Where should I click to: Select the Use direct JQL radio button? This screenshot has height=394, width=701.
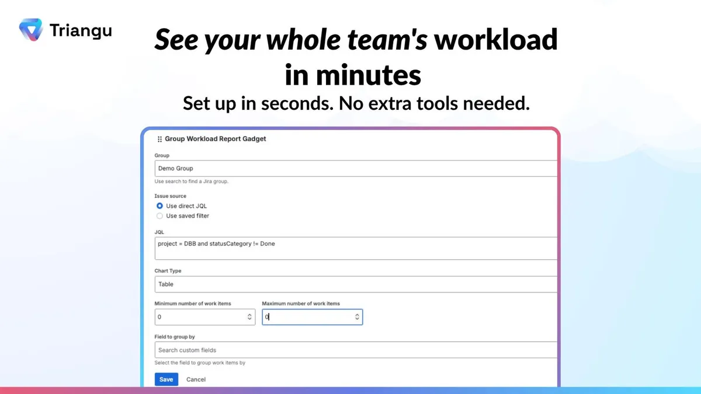coord(159,206)
